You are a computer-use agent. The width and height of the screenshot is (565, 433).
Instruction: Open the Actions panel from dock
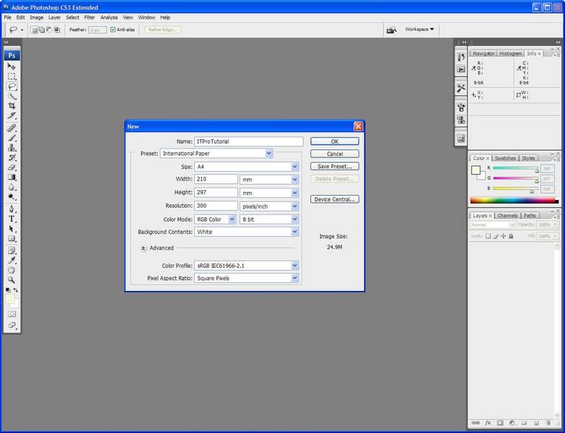click(461, 69)
